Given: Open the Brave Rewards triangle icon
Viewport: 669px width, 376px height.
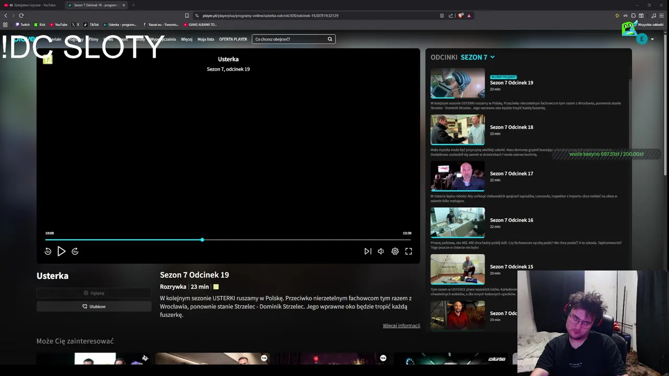Looking at the screenshot, I should (x=469, y=16).
